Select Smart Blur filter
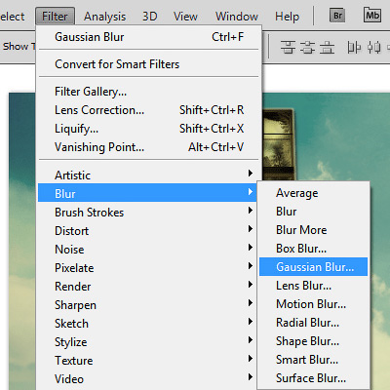 (313, 360)
